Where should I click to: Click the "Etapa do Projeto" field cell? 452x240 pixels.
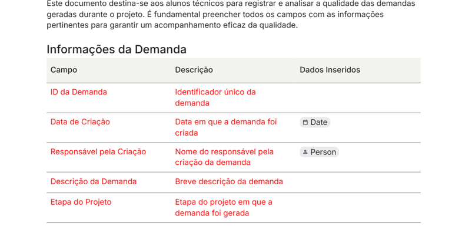[81, 202]
